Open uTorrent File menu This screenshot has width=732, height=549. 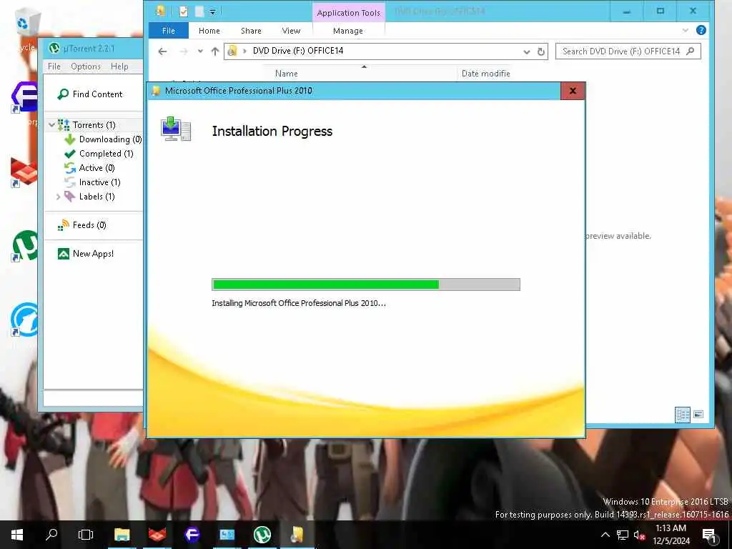coord(54,66)
